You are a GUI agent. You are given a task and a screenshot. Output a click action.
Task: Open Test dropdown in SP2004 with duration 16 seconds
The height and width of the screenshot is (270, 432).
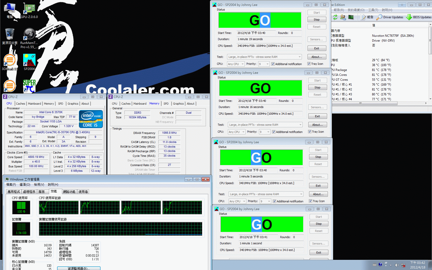click(x=265, y=125)
